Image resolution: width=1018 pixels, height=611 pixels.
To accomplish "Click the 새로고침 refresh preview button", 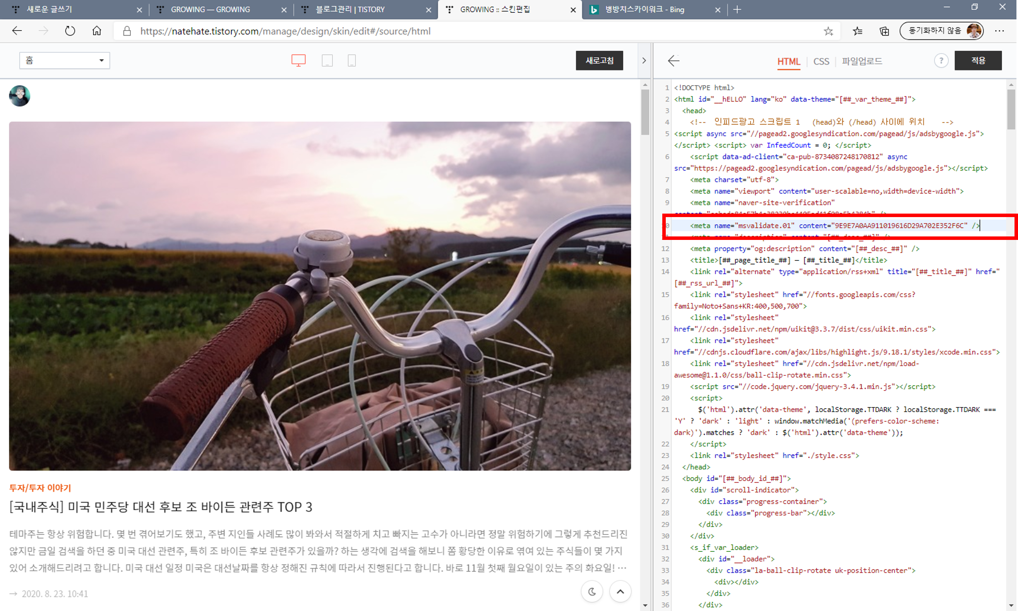I will pos(599,60).
